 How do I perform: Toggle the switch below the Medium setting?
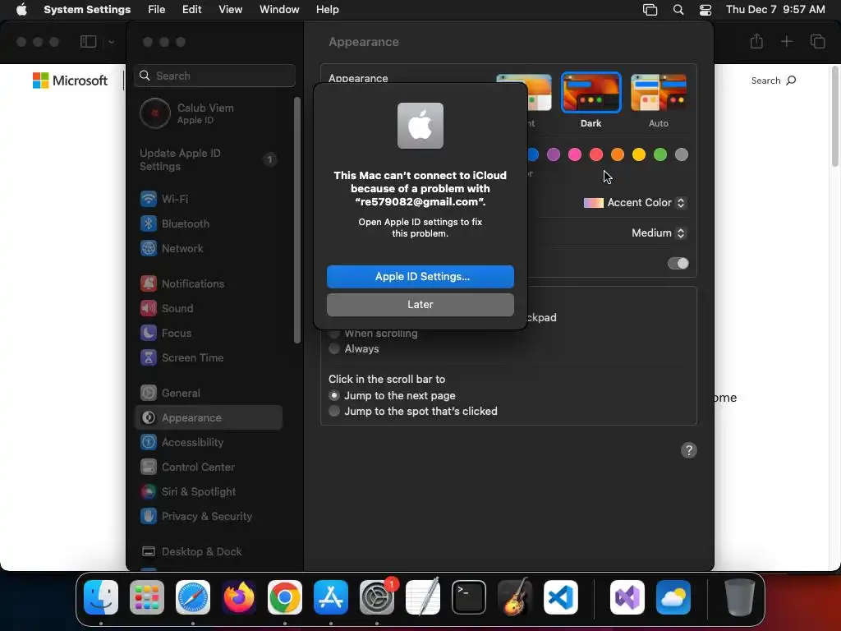point(678,264)
